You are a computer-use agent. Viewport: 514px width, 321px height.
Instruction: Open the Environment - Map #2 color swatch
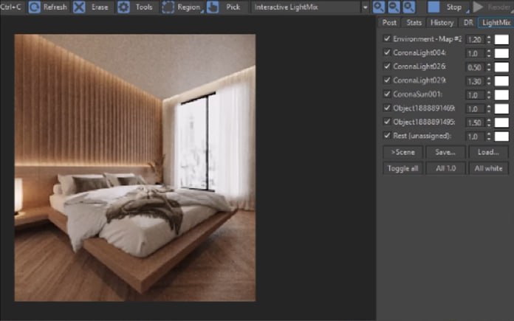[501, 40]
